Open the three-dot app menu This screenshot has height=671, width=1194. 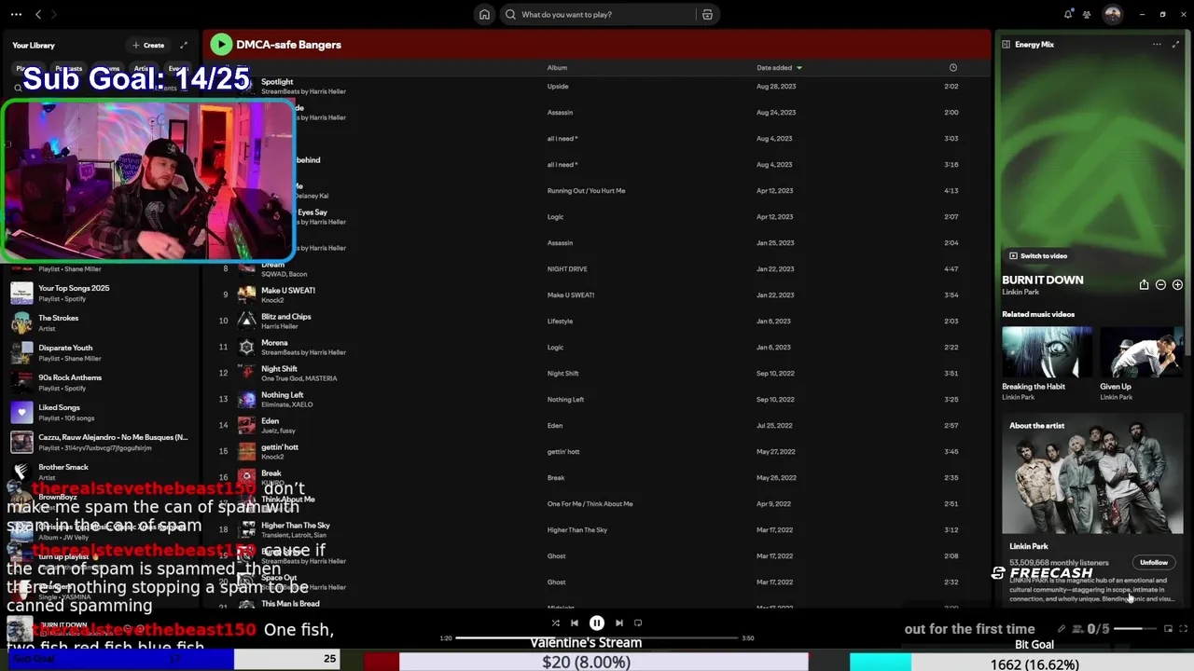16,14
